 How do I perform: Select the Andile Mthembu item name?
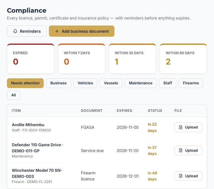point(28,125)
